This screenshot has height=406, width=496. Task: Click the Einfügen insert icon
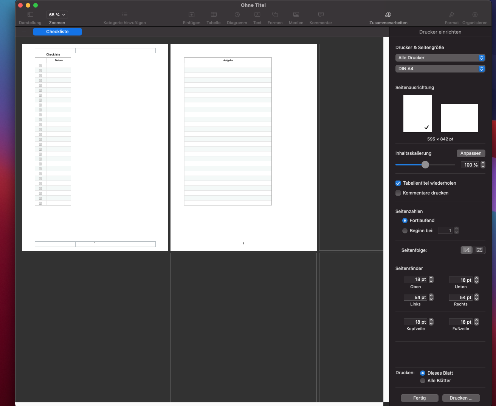coord(192,15)
